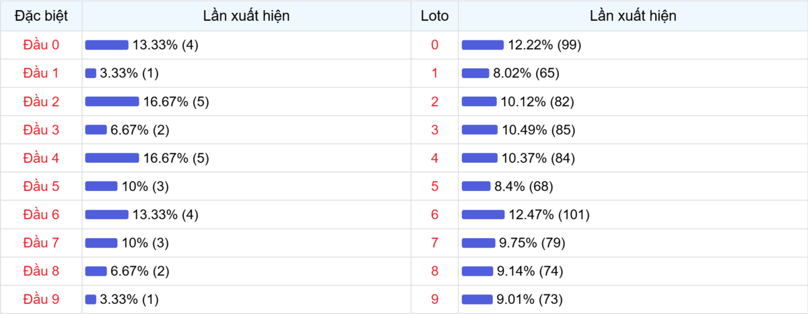808x314 pixels.
Task: Click the 'Đầu 6' row label
Action: click(x=41, y=214)
